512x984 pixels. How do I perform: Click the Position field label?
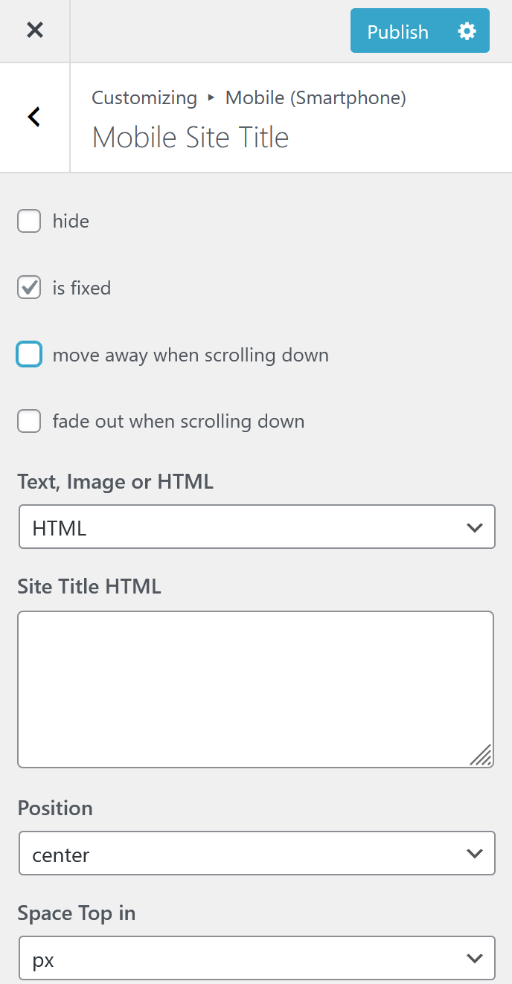tap(55, 808)
